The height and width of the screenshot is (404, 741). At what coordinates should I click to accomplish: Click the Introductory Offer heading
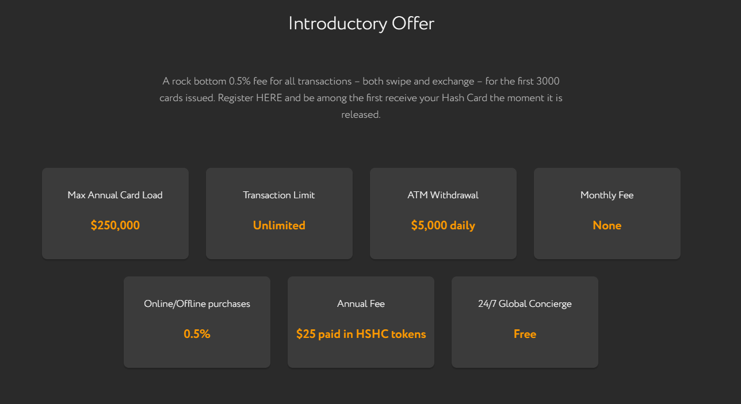point(361,24)
